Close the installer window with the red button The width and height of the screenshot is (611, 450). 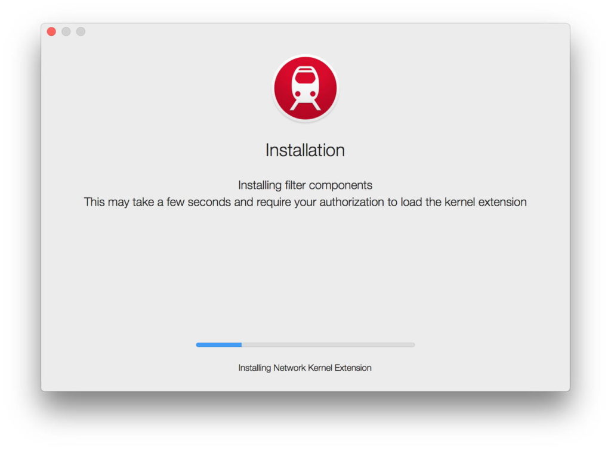[x=51, y=32]
